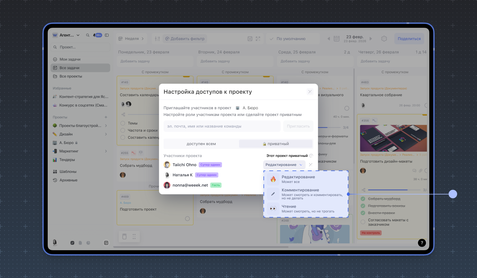Select 'Чтение' role option
477x278 pixels.
coord(306,209)
